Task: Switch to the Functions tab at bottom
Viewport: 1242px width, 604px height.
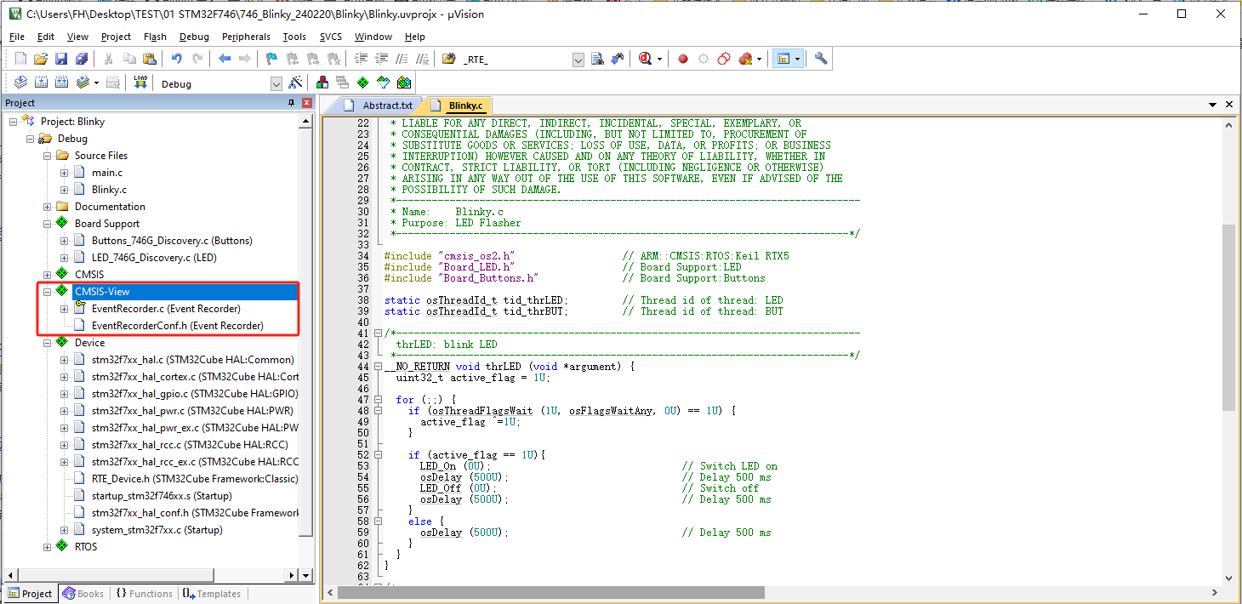Action: 143,594
